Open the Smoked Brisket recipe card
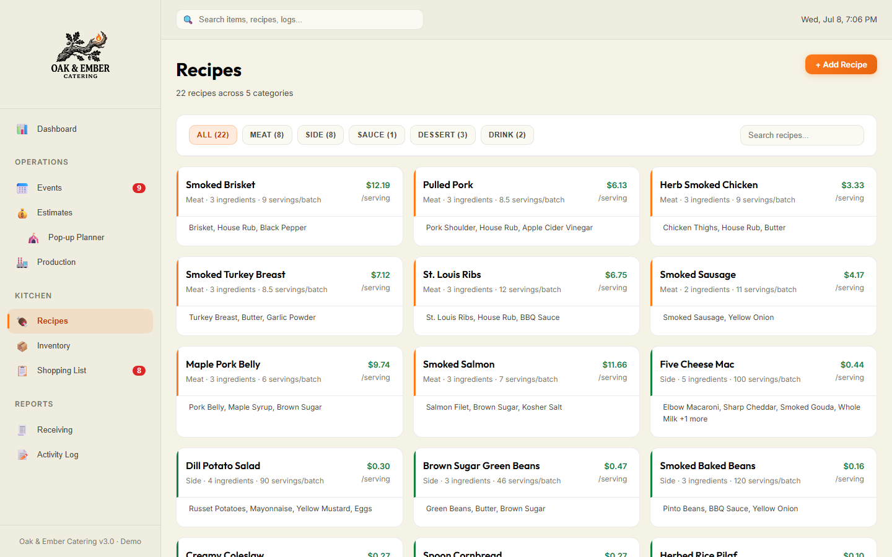This screenshot has height=557, width=892. coord(289,207)
